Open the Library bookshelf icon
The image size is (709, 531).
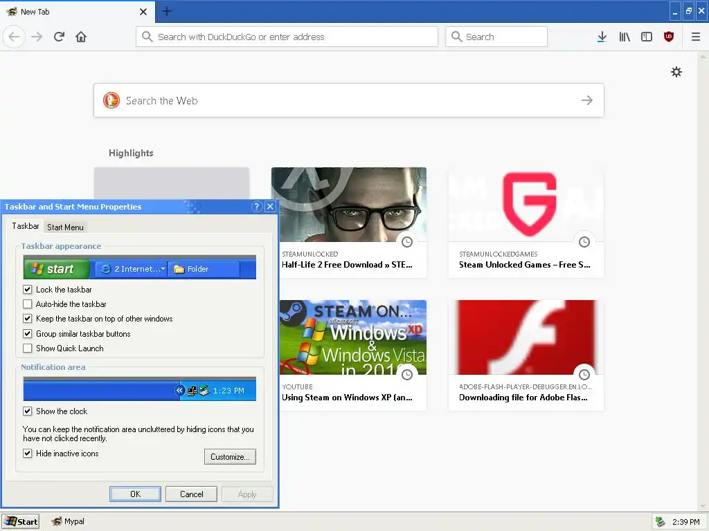625,37
